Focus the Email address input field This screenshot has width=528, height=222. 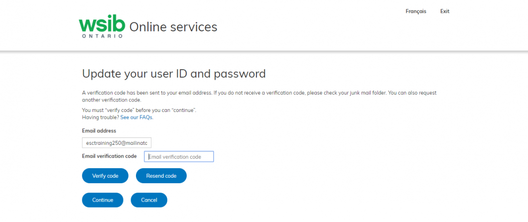tap(117, 143)
